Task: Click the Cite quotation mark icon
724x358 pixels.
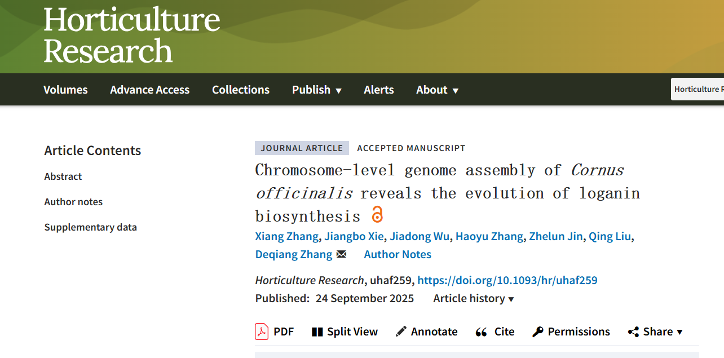Action: pos(481,332)
